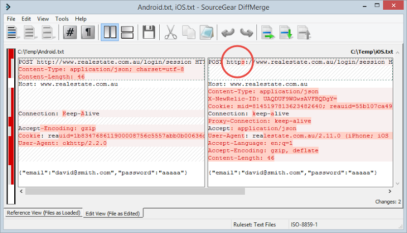Viewport: 407px width, 233px height.
Task: Click 'Content-Type: application/json; charset=utf-8' line
Action: [x=101, y=69]
